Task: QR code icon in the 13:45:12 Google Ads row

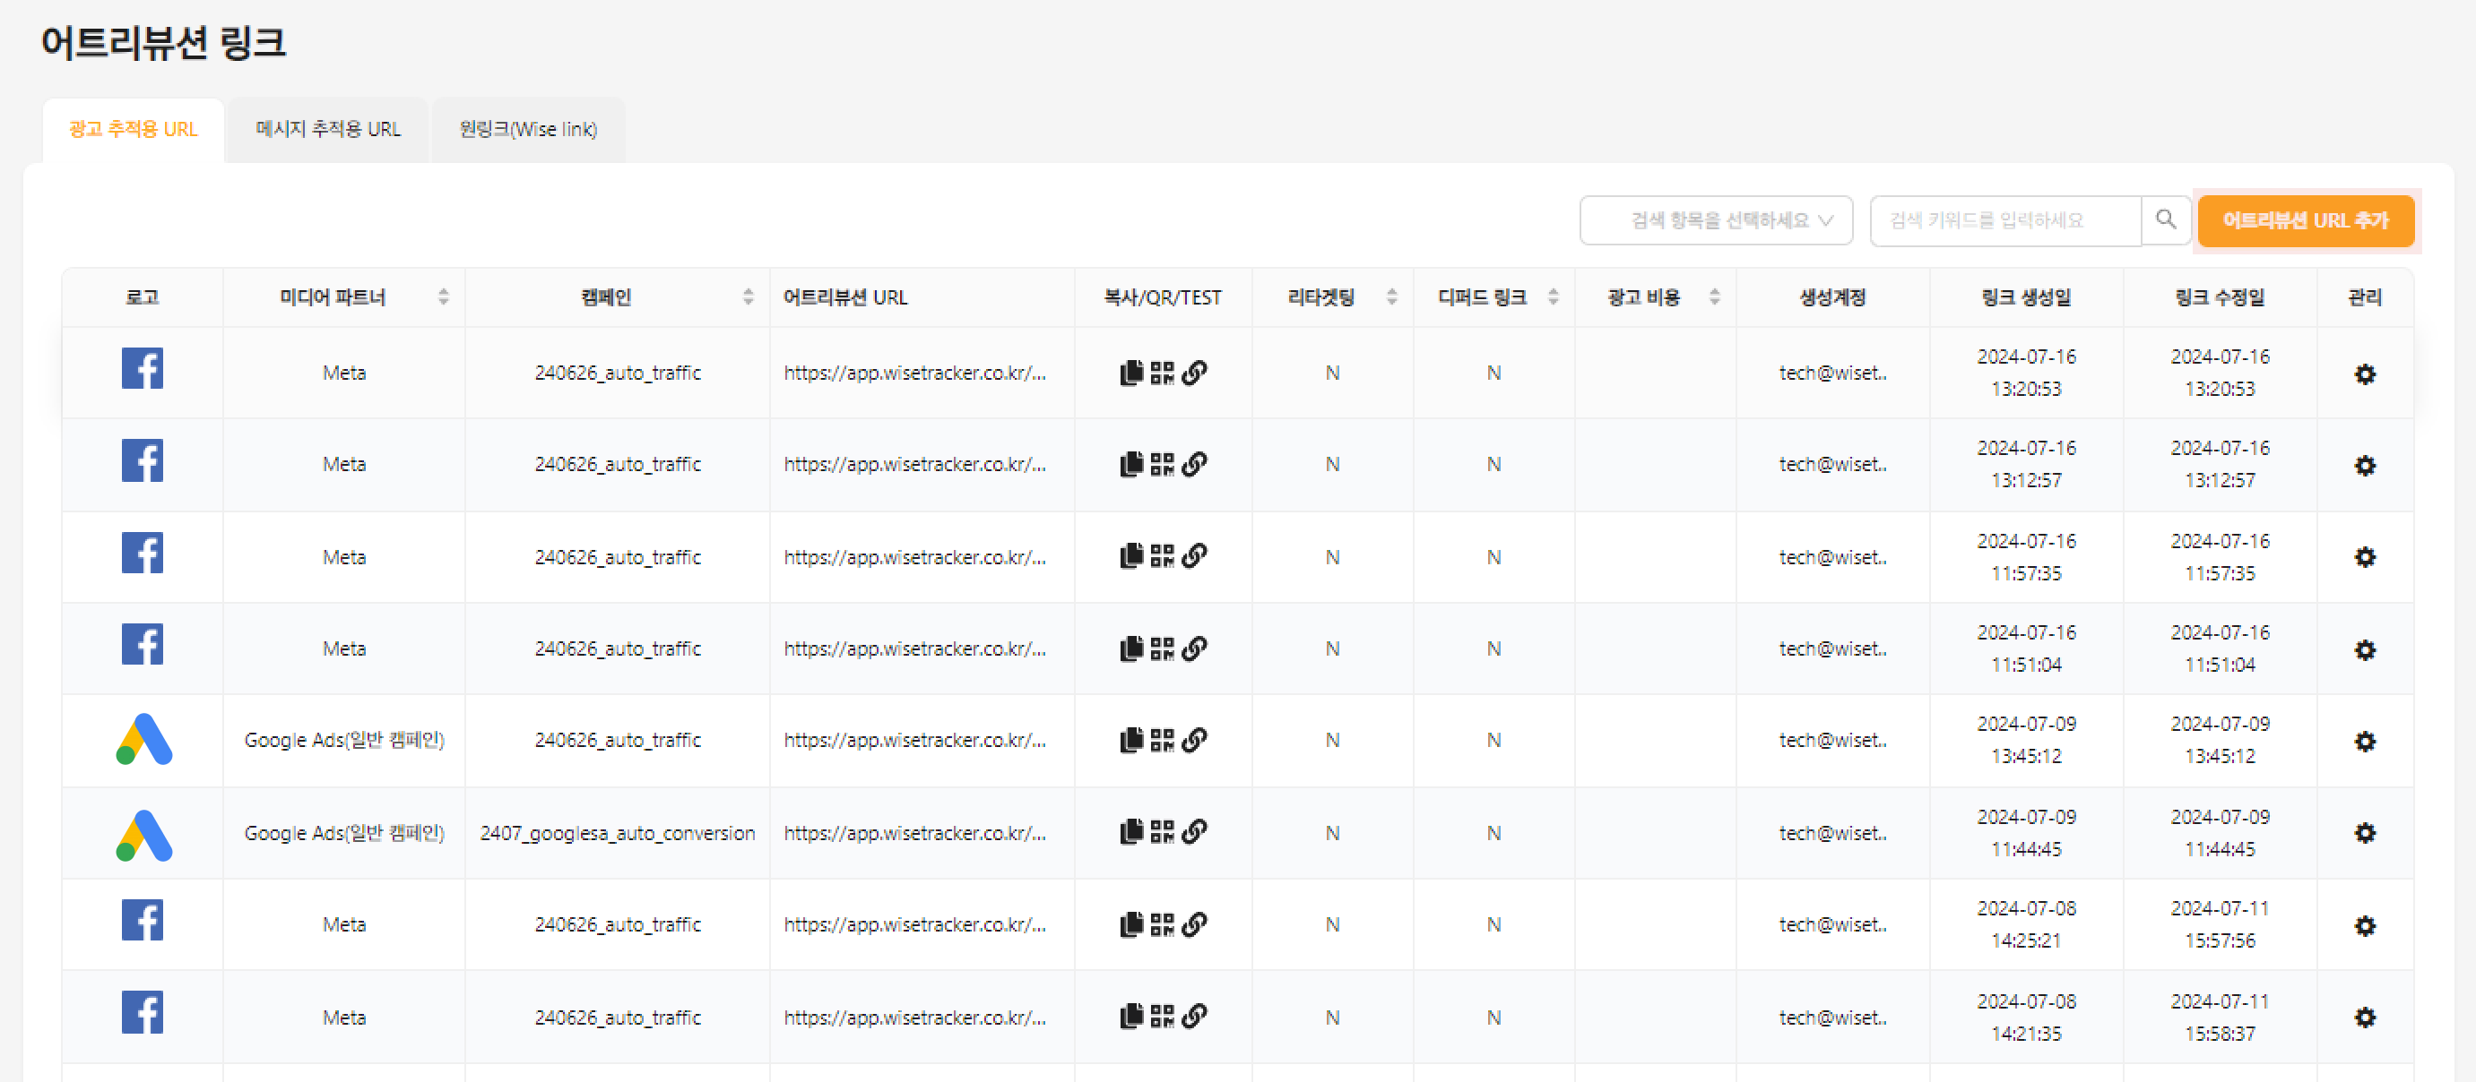Action: point(1162,739)
